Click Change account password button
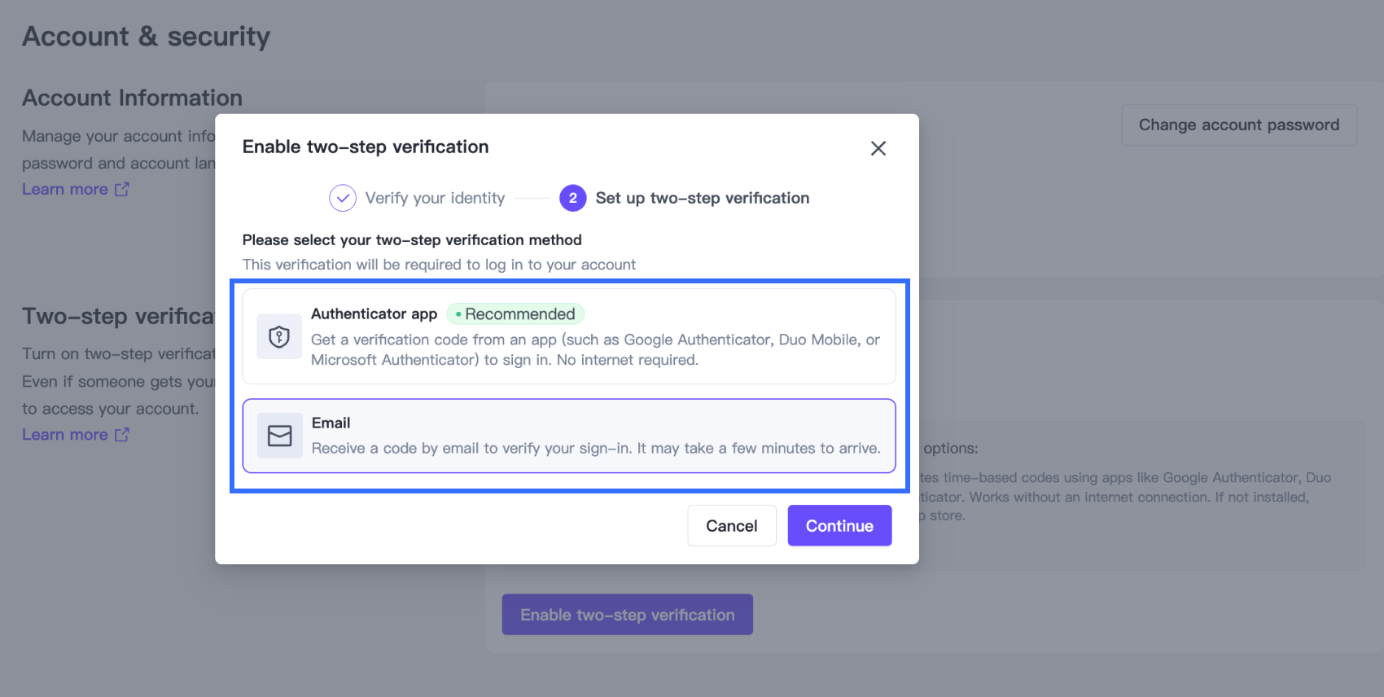The width and height of the screenshot is (1384, 697). pos(1238,125)
